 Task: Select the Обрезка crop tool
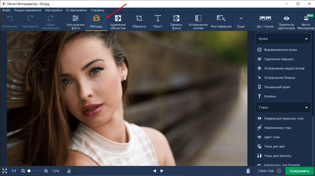(139, 22)
